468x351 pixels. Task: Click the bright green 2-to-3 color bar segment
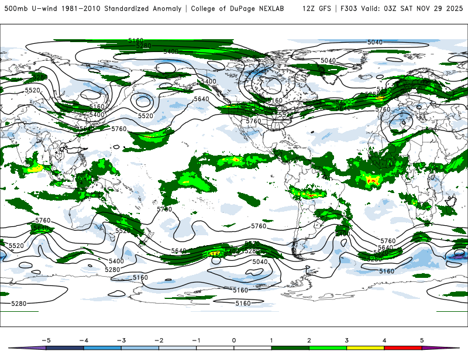pos(328,348)
